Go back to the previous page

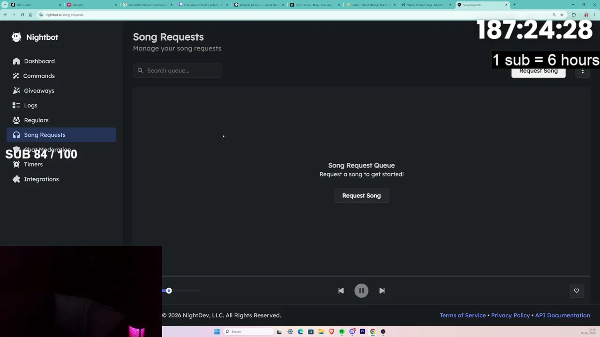[x=5, y=15]
